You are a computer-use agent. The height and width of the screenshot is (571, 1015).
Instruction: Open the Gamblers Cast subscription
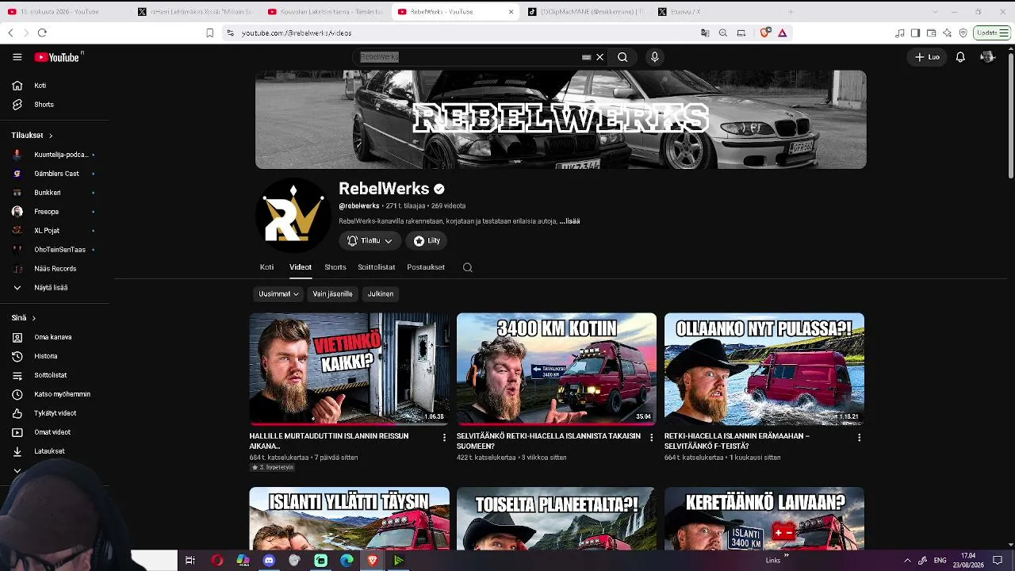coord(56,174)
